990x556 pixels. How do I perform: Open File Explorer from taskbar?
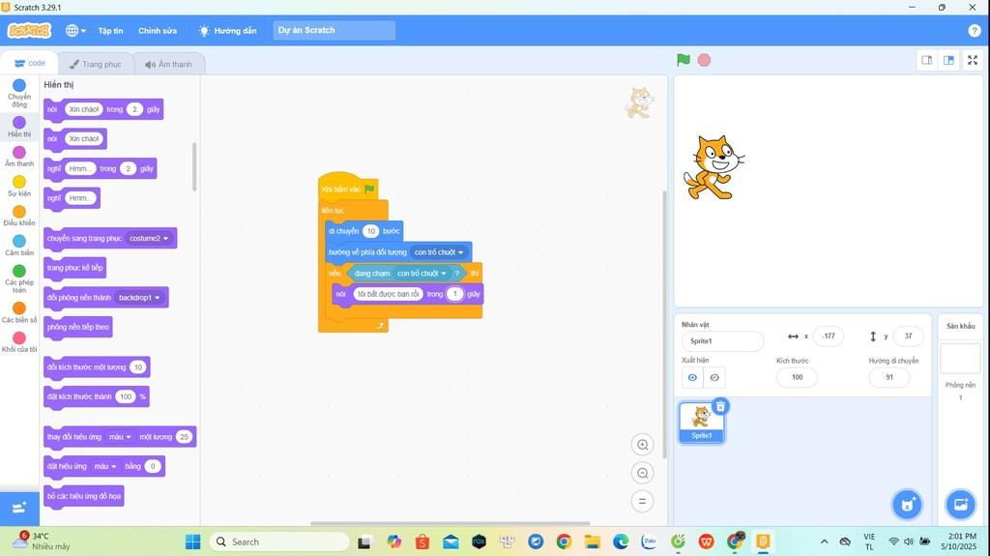coord(592,541)
